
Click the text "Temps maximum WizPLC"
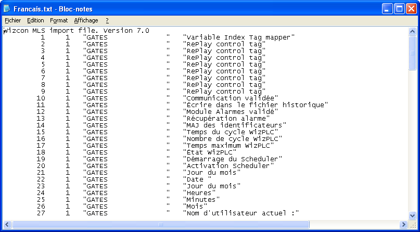point(228,146)
